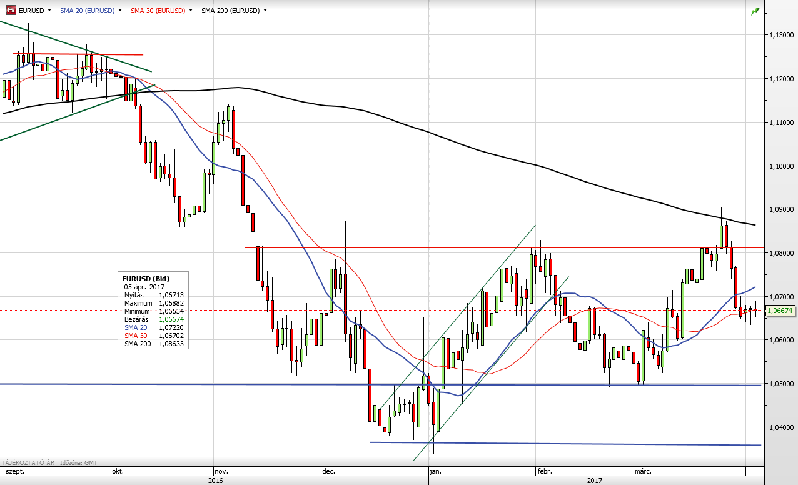Click the Nyitás value 1,06713
This screenshot has width=798, height=485.
pos(171,294)
